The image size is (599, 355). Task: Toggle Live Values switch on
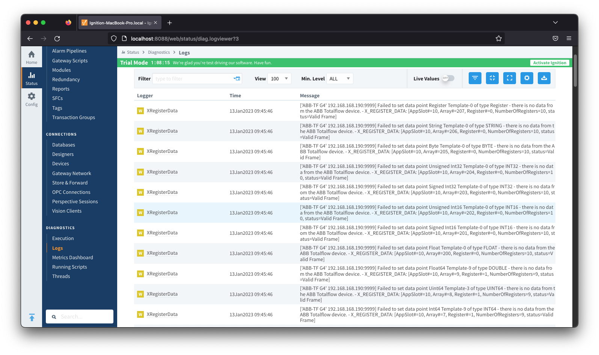coord(448,78)
